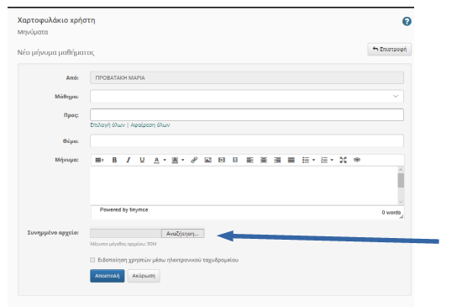Focus the Προς recipients field
The image size is (457, 307).
coord(247,115)
